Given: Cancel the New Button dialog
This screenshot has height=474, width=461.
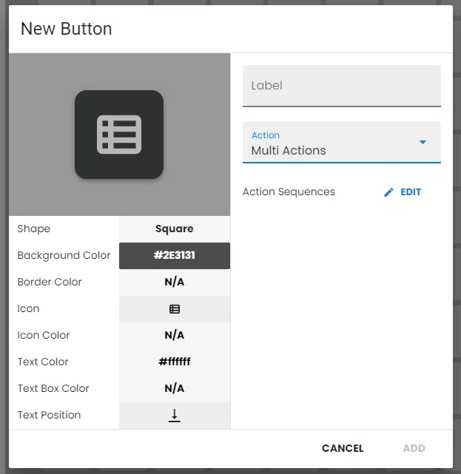Looking at the screenshot, I should [343, 448].
